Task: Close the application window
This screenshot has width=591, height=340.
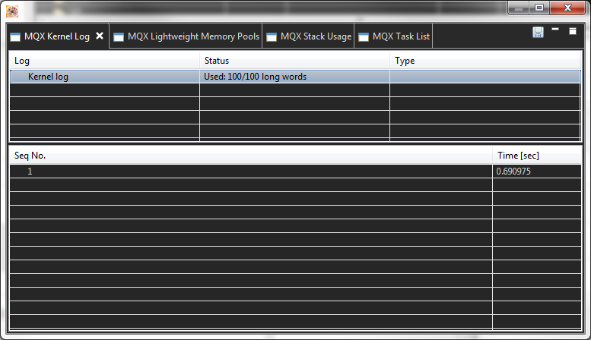Action: click(x=567, y=8)
